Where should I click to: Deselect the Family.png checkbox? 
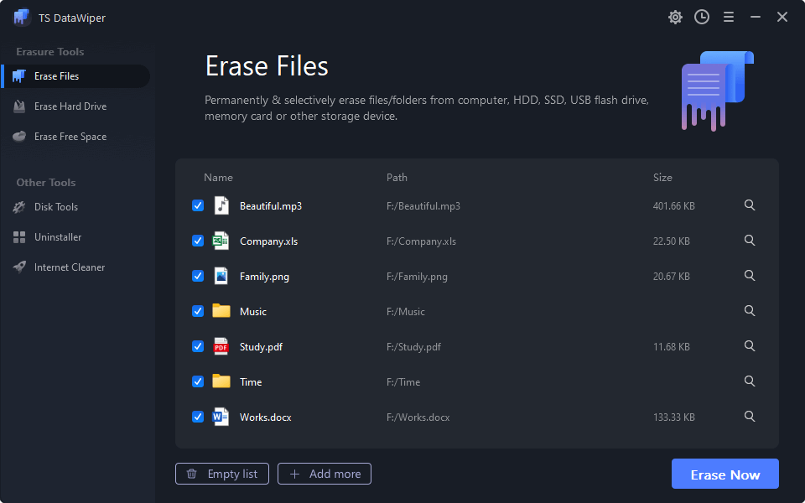pyautogui.click(x=198, y=276)
